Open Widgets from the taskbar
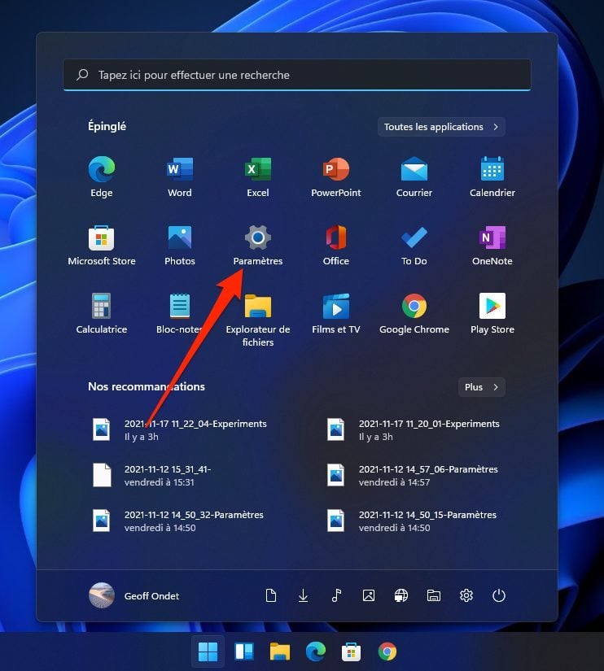The height and width of the screenshot is (671, 604). [244, 651]
